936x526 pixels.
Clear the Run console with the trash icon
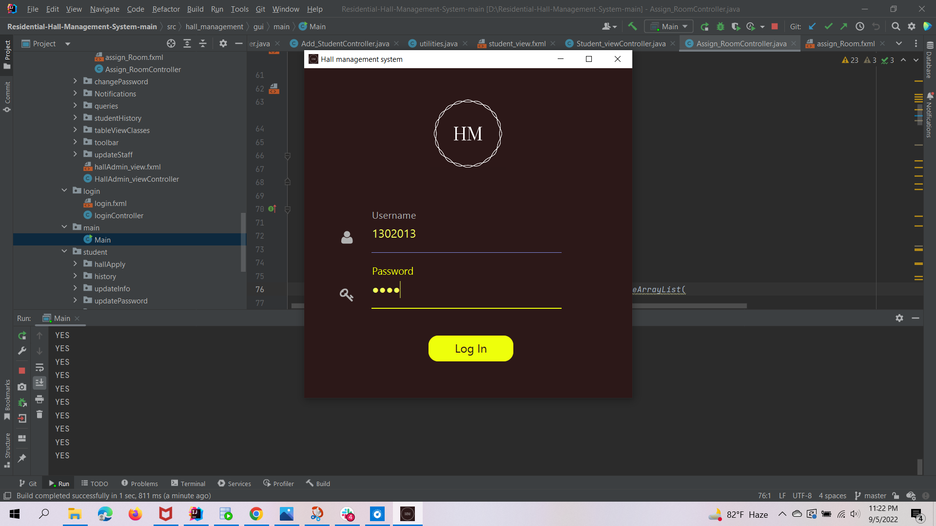tap(39, 415)
